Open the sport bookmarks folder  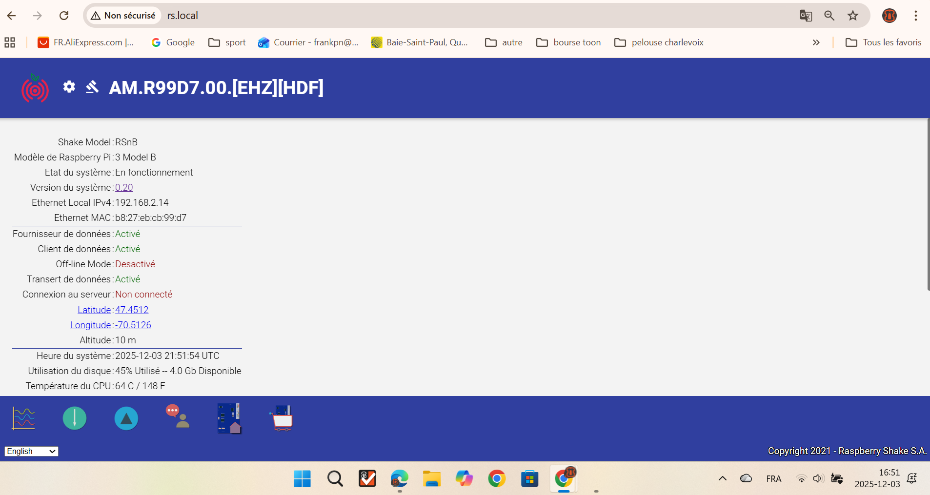(x=227, y=42)
